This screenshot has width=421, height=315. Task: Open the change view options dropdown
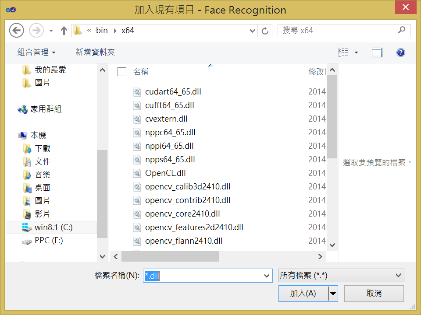(x=356, y=52)
